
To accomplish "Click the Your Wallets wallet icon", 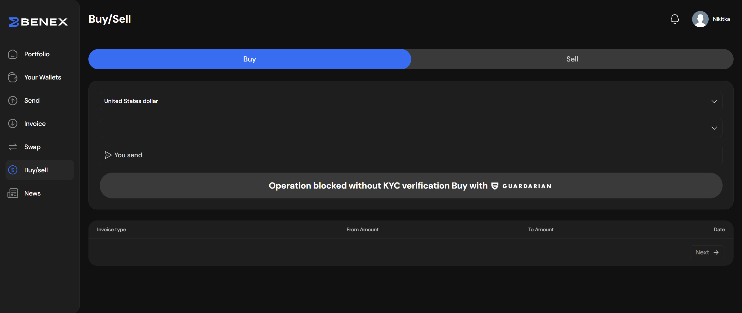I will 13,77.
